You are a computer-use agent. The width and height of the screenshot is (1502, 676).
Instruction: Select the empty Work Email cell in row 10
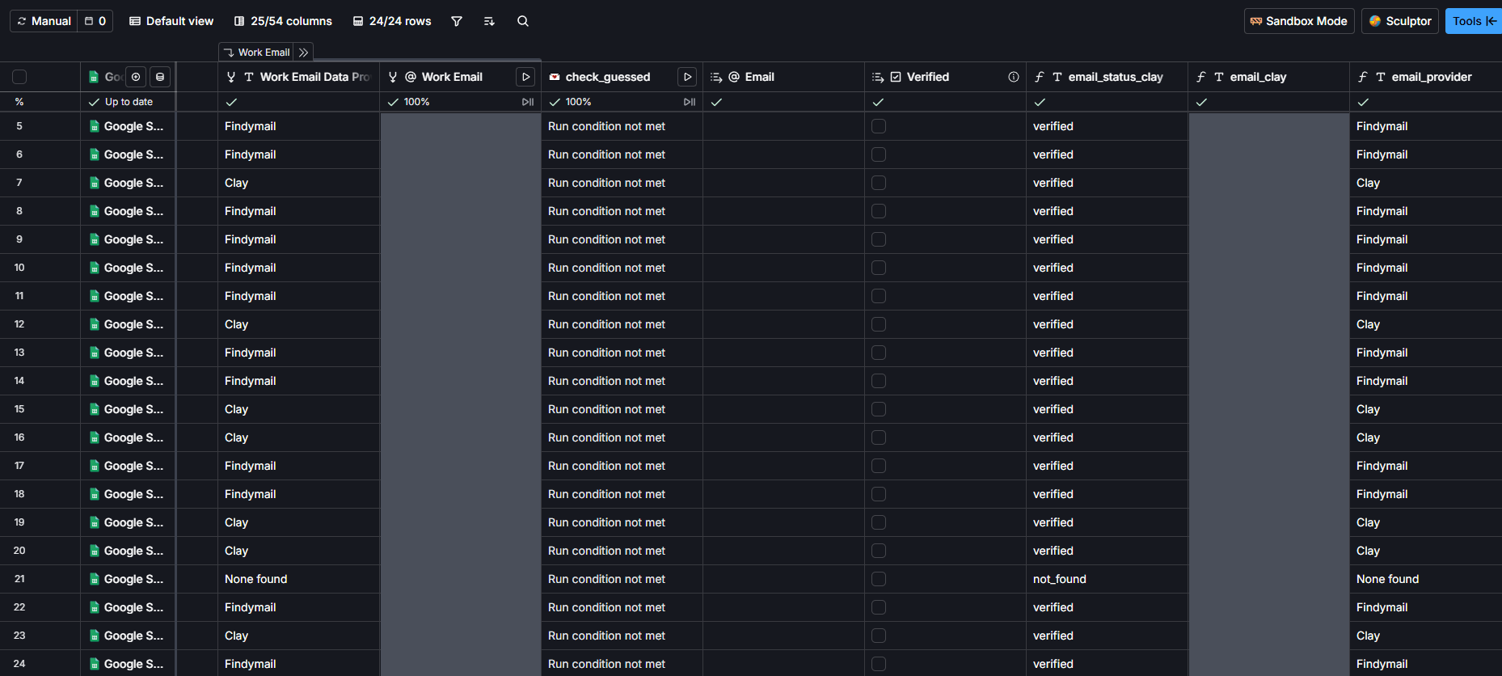coord(460,268)
